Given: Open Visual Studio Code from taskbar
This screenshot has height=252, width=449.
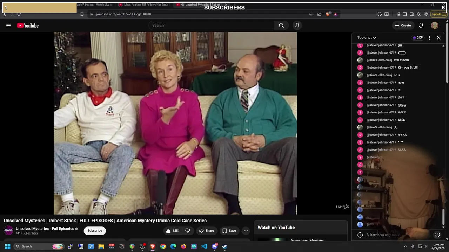Looking at the screenshot, I should click(204, 246).
